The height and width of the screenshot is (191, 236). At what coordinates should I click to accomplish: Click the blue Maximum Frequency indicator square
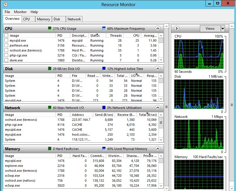click(104, 29)
